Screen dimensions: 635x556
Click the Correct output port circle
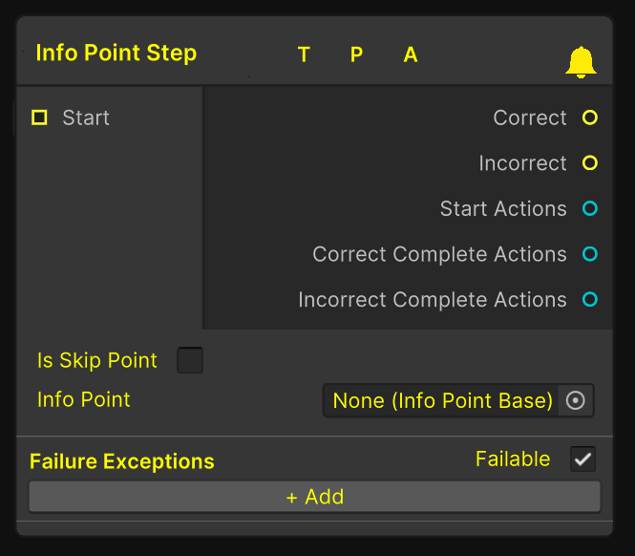[x=590, y=118]
